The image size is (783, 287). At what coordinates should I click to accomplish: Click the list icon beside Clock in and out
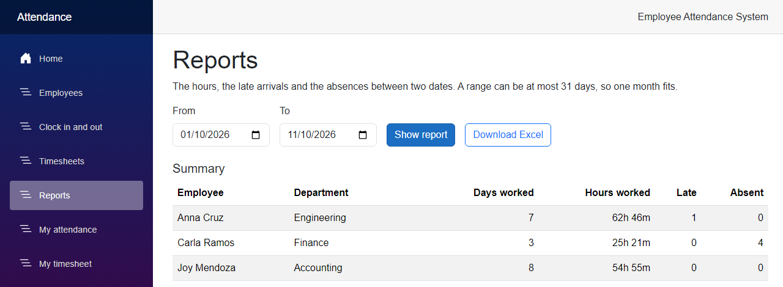[x=26, y=127]
